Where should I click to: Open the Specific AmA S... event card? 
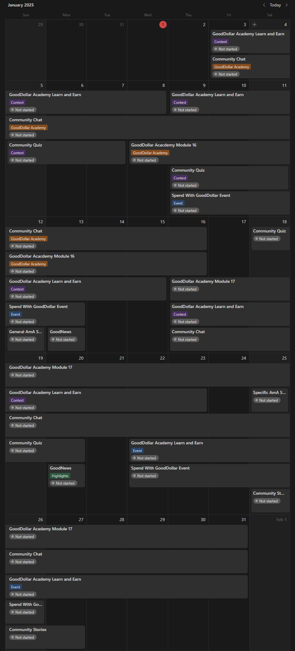(x=270, y=400)
